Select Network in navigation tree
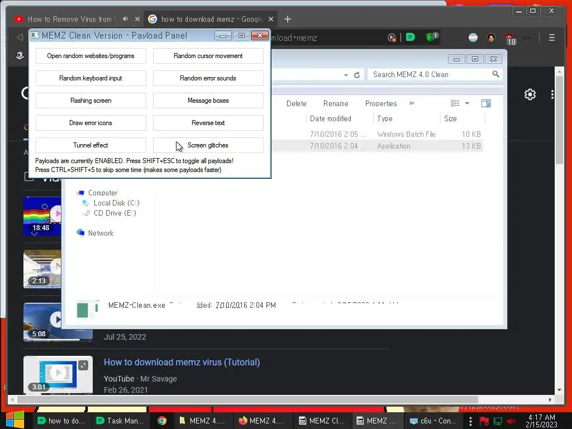The height and width of the screenshot is (429, 572). pos(95,233)
